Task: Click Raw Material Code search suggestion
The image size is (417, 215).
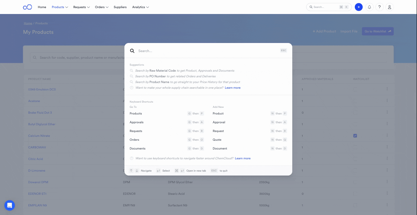Action: click(x=185, y=71)
